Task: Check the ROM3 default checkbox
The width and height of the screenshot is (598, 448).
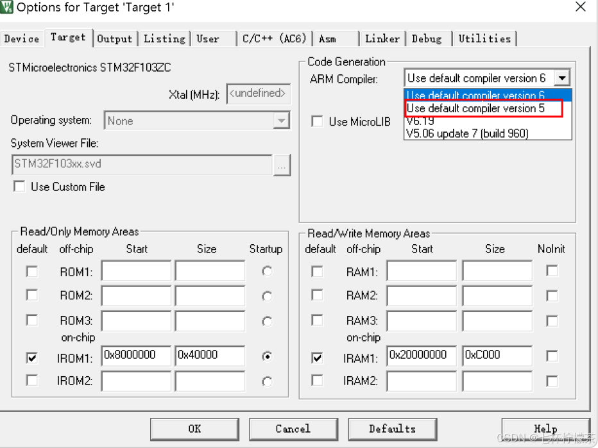Action: [x=32, y=320]
